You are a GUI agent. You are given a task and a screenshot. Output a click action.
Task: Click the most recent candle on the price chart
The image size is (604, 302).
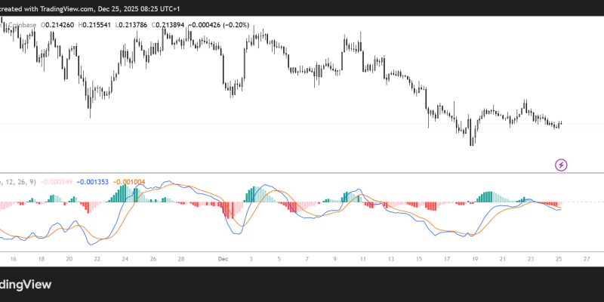[562, 122]
